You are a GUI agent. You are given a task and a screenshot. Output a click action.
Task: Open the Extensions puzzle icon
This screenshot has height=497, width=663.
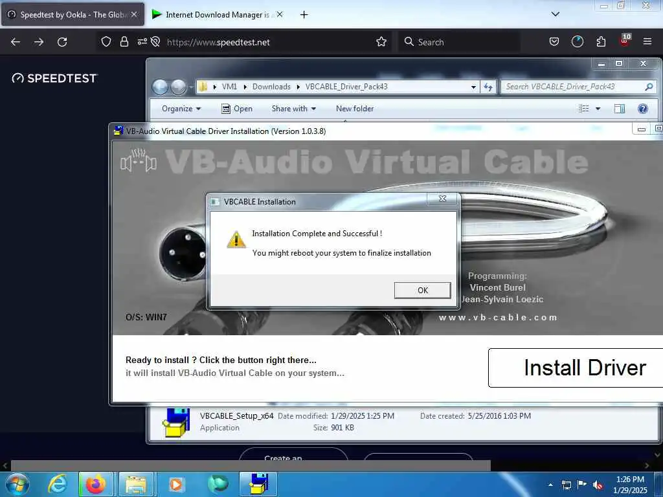601,42
